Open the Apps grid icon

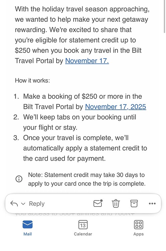pos(139,228)
